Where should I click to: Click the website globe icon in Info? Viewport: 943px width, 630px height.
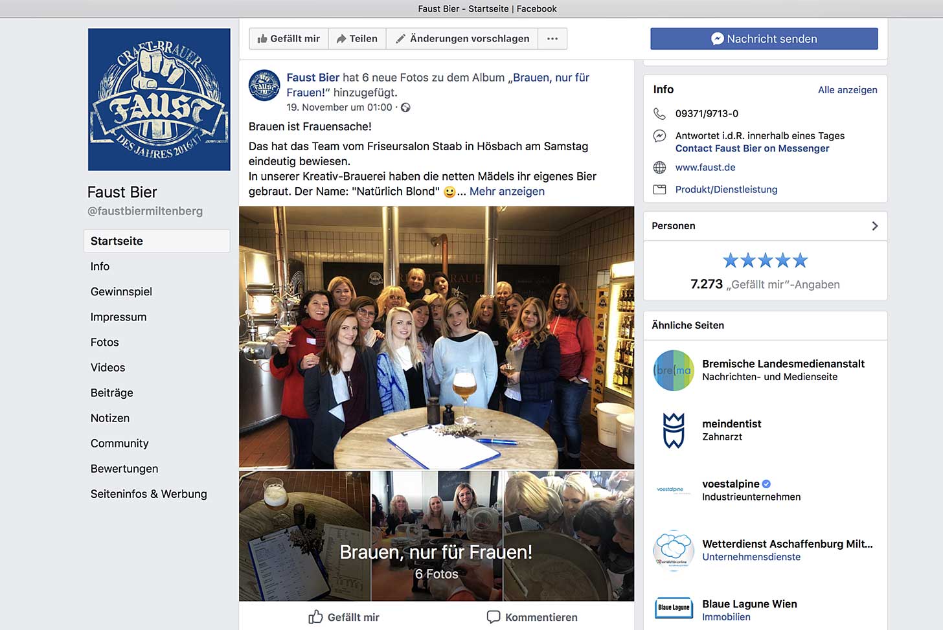point(659,167)
